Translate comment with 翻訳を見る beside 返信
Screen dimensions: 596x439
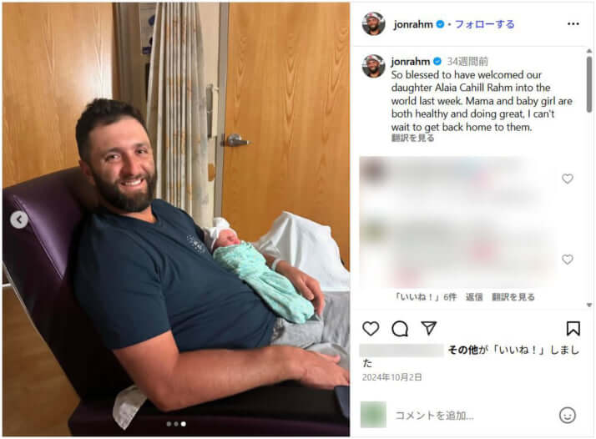513,297
